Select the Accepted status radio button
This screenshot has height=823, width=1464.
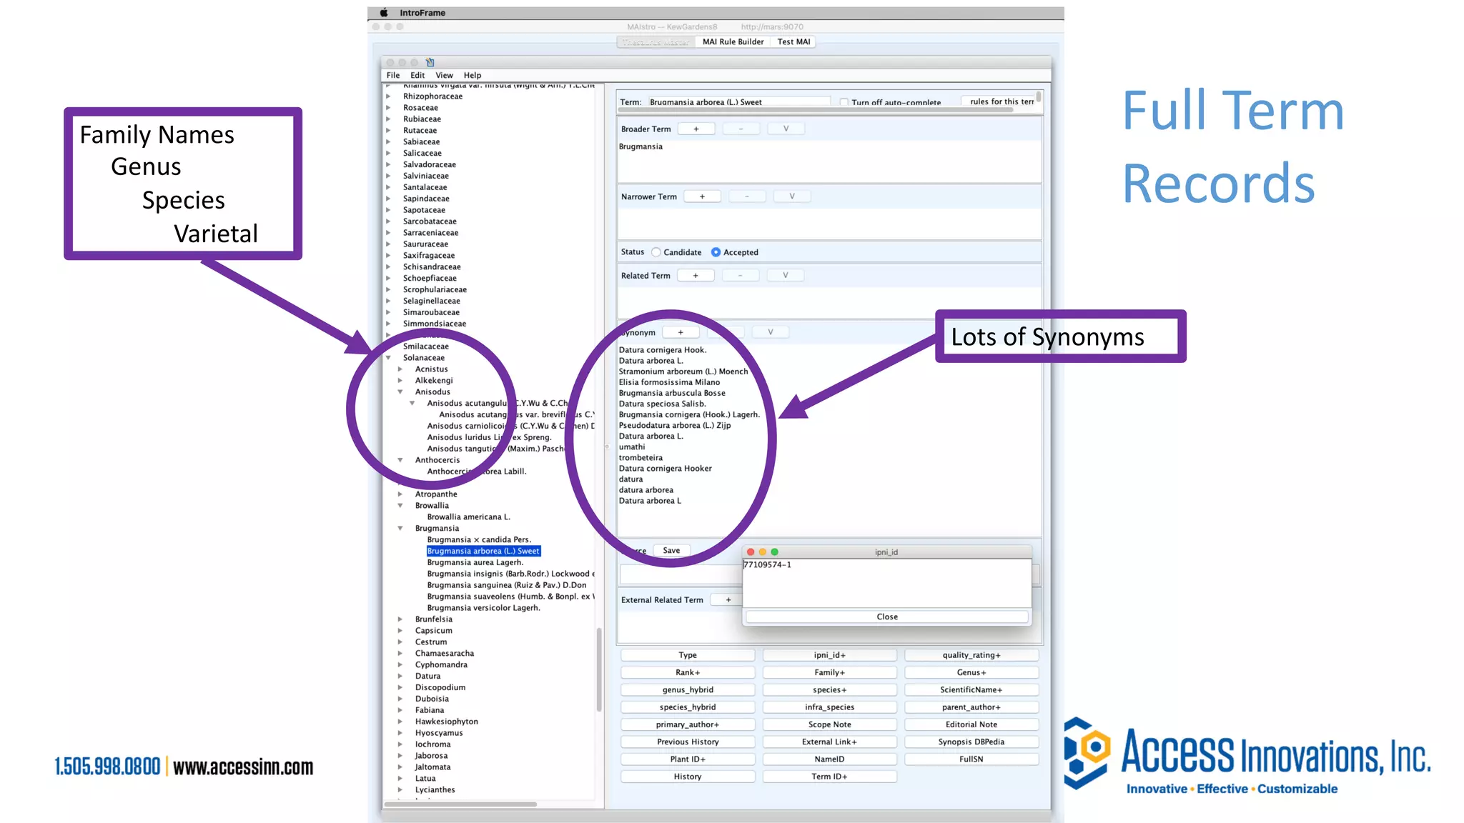pyautogui.click(x=716, y=252)
